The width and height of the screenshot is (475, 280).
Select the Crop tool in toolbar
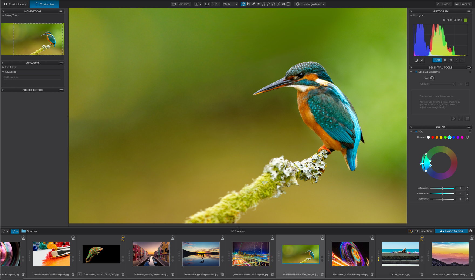[248, 4]
